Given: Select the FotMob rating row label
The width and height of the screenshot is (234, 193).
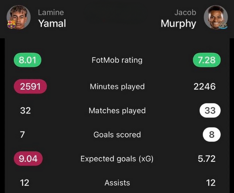Looking at the screenshot, I should pos(117,60).
